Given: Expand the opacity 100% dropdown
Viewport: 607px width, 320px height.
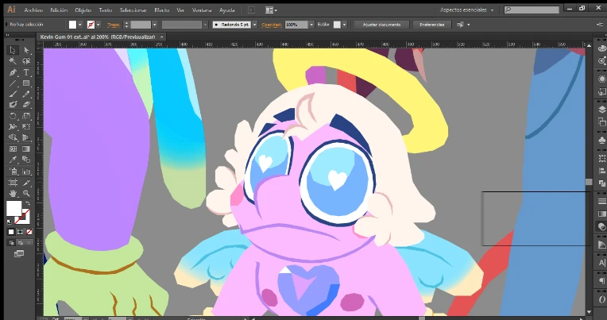Looking at the screenshot, I should point(311,25).
